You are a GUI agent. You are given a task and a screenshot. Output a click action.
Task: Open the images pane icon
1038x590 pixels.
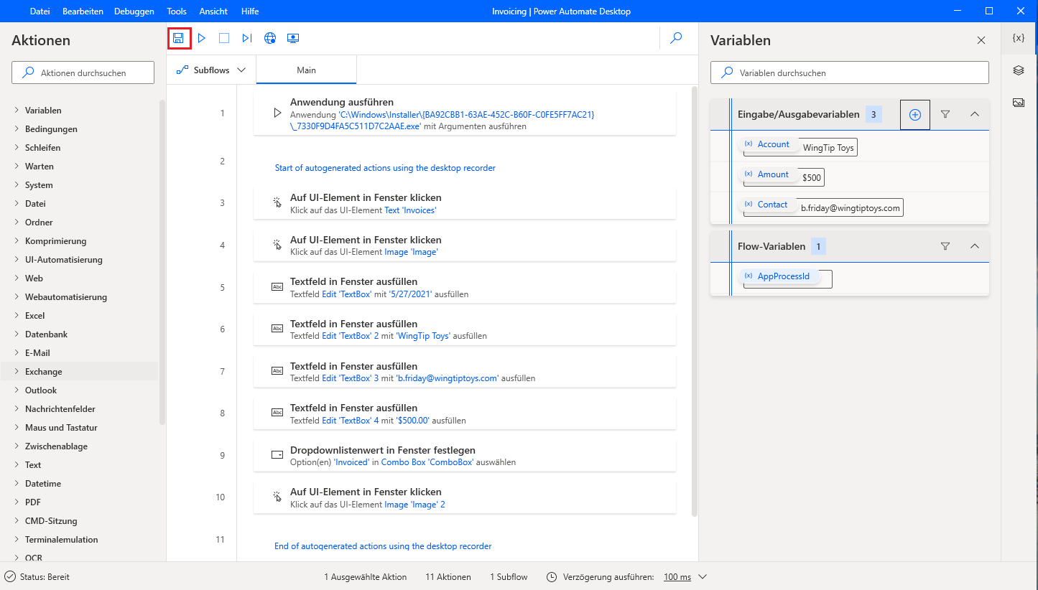coord(1019,103)
